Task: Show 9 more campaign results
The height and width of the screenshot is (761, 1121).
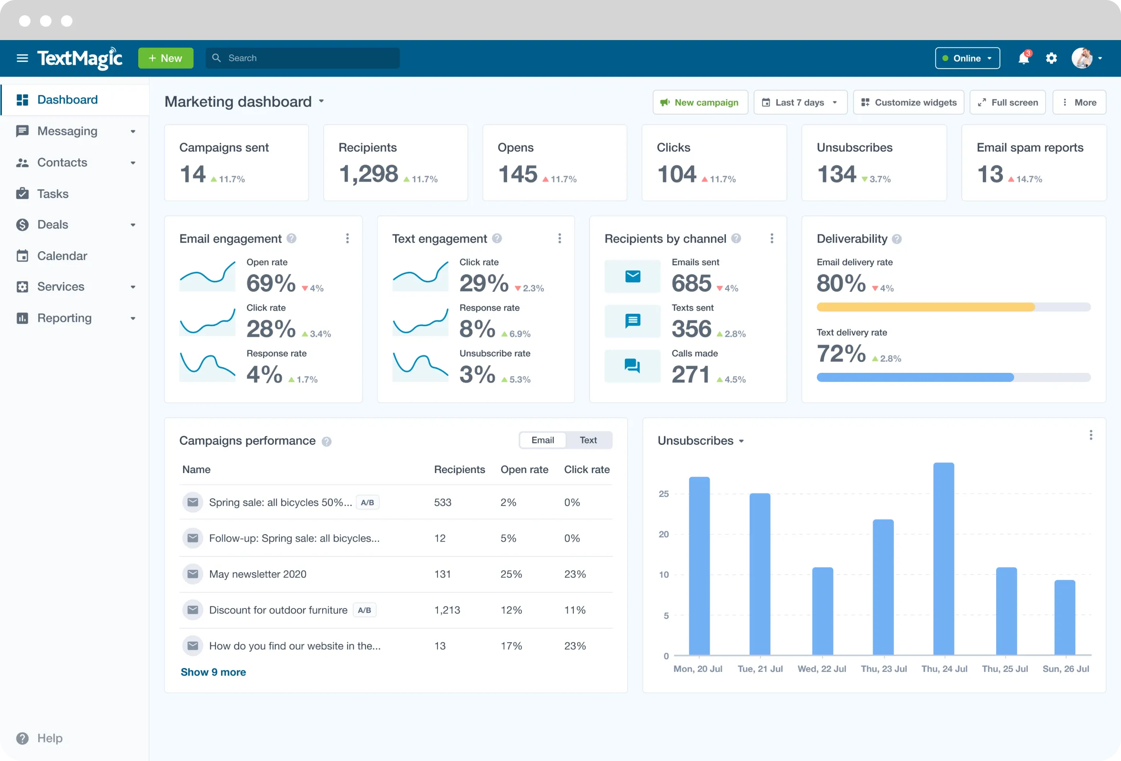Action: click(213, 672)
